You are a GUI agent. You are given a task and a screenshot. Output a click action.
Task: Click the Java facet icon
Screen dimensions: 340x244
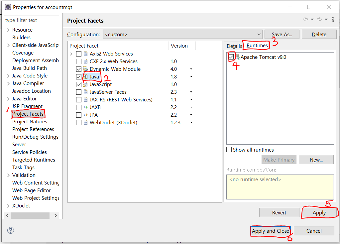tap(85, 77)
